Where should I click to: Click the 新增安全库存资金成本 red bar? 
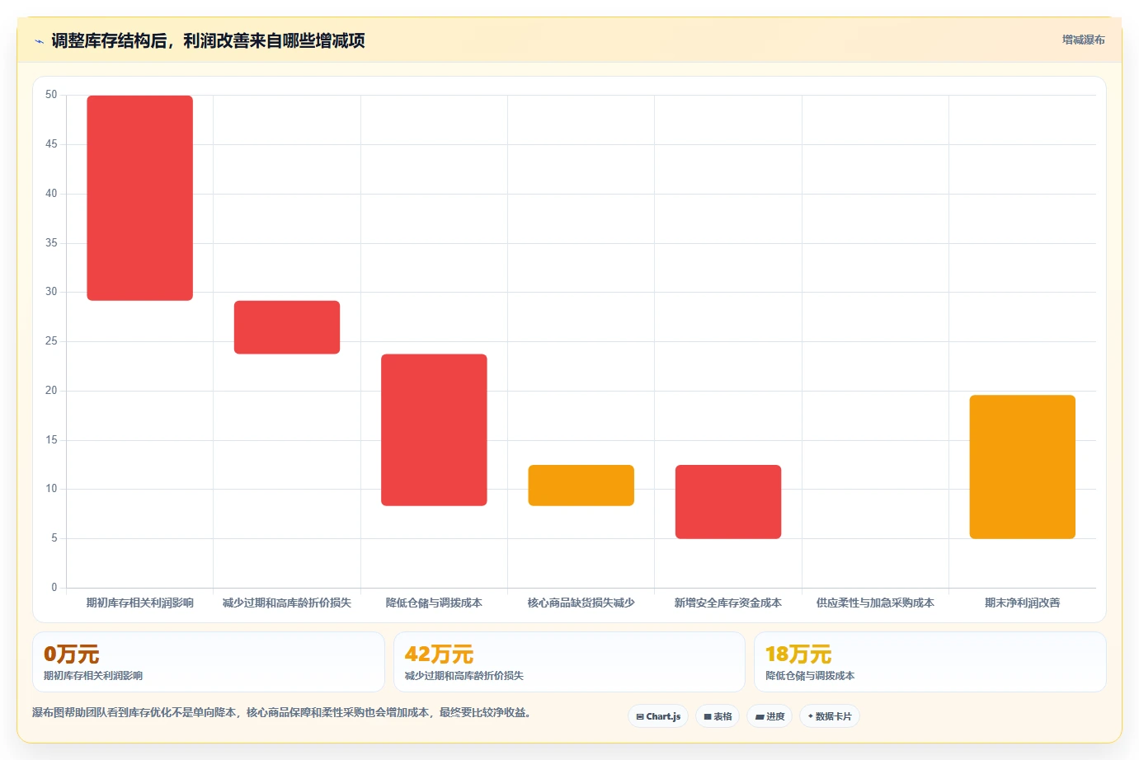(x=728, y=502)
